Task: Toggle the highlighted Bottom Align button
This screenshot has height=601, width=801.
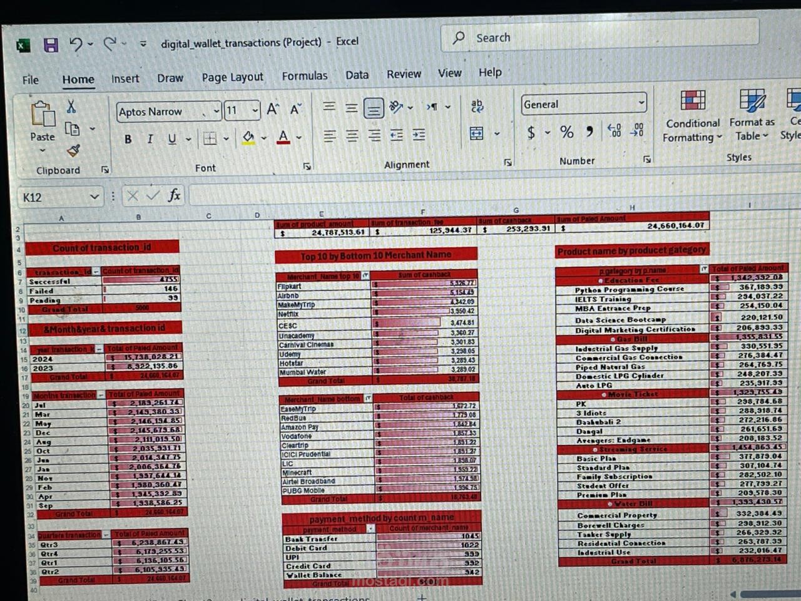Action: coord(374,108)
